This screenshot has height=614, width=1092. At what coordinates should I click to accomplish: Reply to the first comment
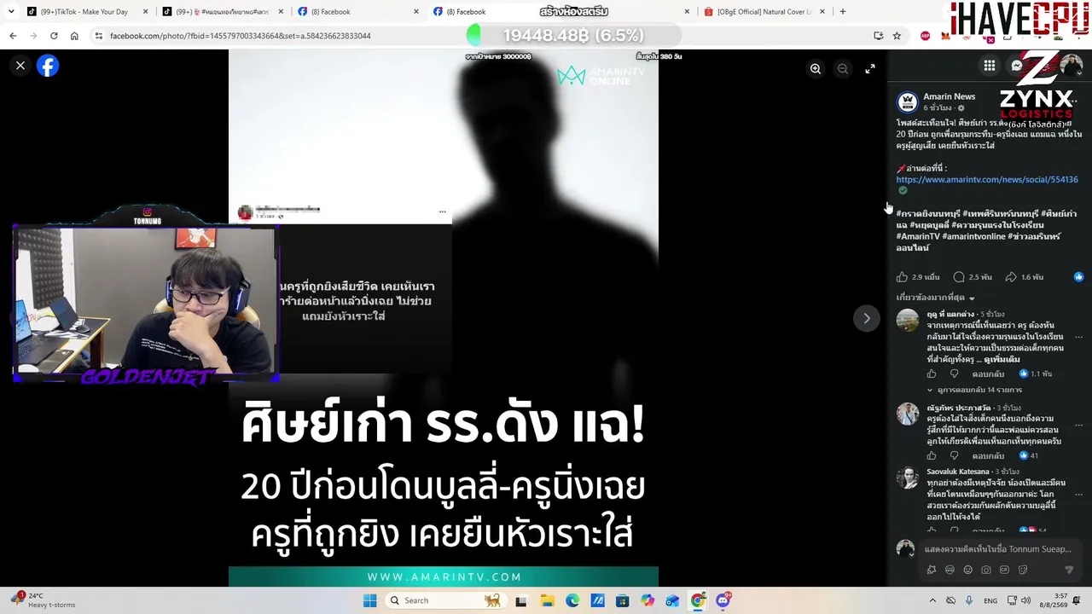(x=988, y=374)
